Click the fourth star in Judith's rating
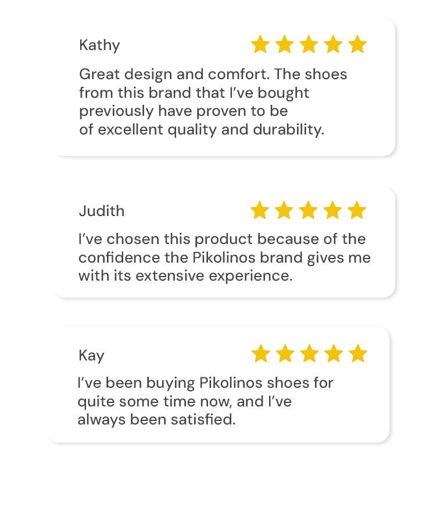The height and width of the screenshot is (506, 444). 332,210
